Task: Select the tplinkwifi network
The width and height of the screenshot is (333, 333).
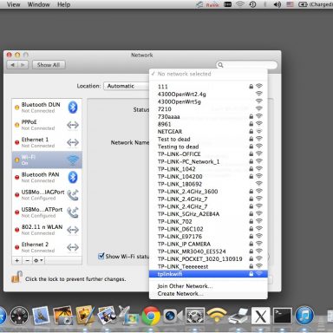Action: click(x=208, y=274)
